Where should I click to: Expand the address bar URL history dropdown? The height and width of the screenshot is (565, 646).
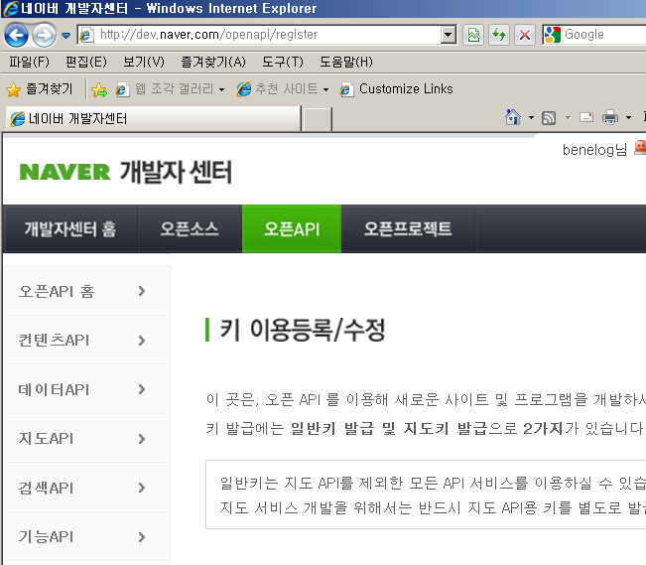tap(448, 35)
